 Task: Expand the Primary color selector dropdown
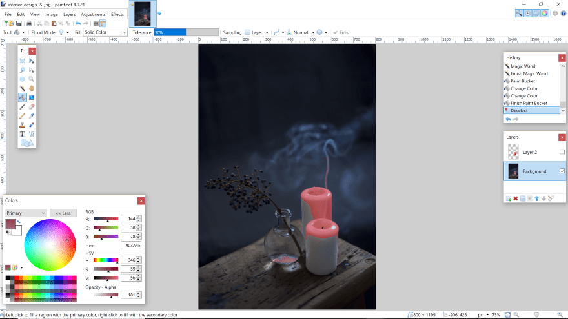pyautogui.click(x=26, y=213)
